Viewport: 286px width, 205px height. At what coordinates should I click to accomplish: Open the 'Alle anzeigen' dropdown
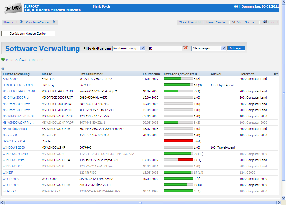pos(209,48)
